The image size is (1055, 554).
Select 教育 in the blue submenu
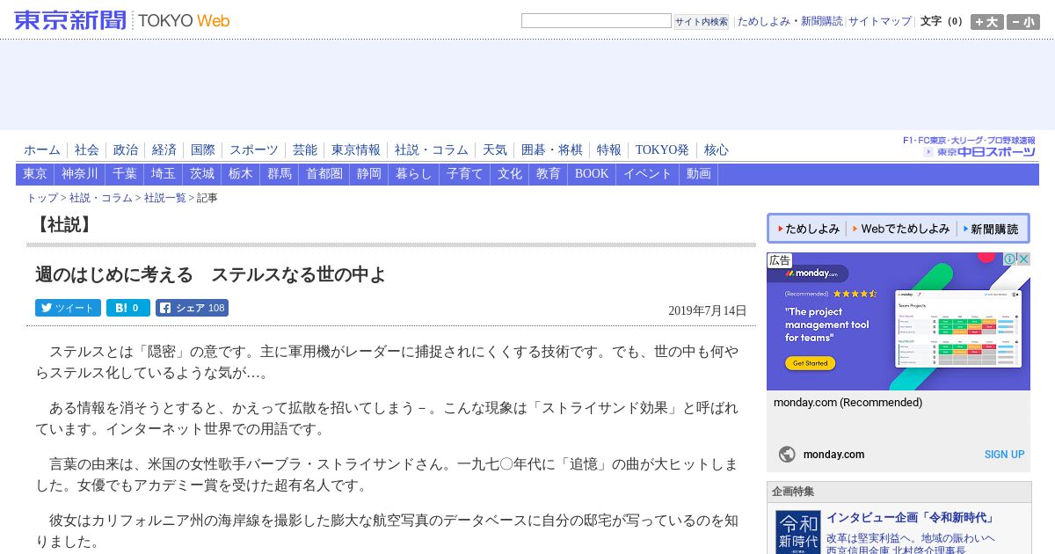(x=549, y=174)
